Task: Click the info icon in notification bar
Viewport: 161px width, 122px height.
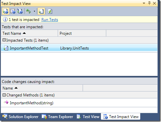Action: click(x=5, y=20)
